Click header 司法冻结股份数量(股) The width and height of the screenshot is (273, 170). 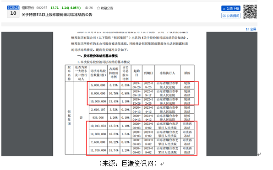98,73
